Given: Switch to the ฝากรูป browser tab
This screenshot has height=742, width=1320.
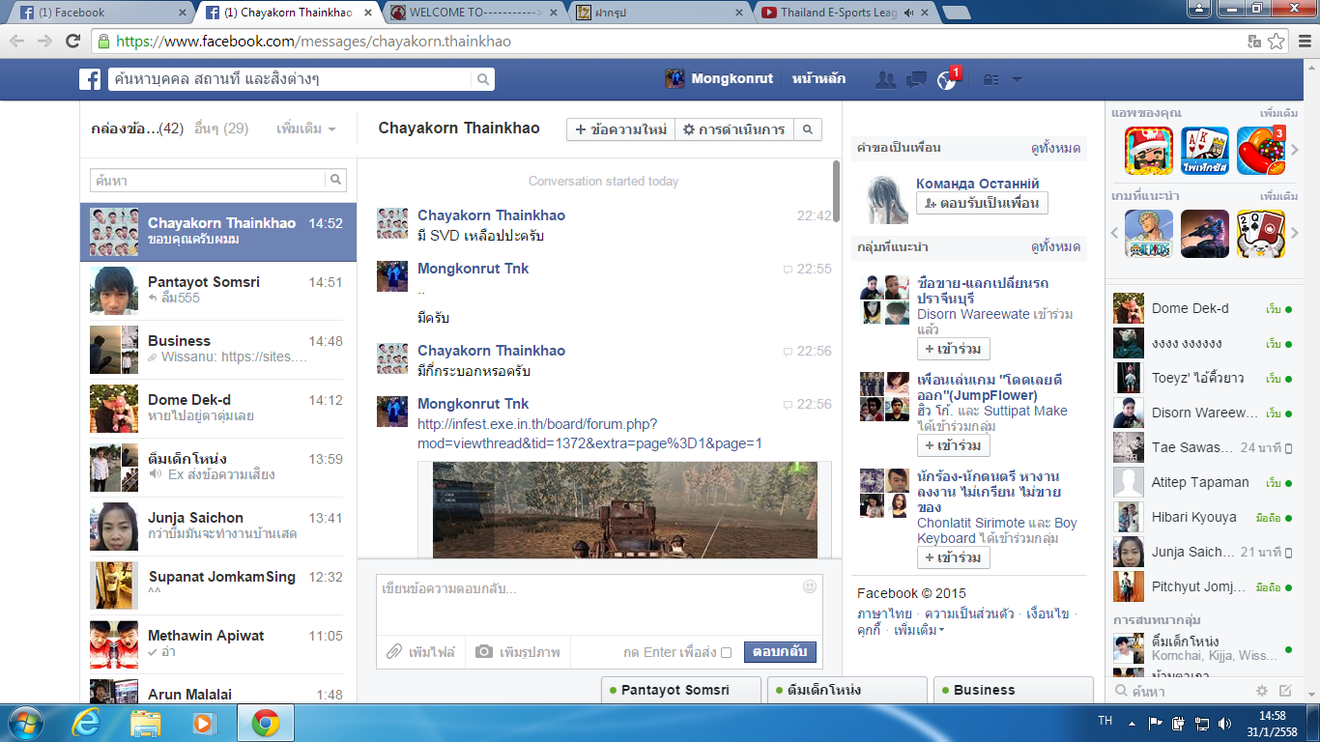Looking at the screenshot, I should pos(660,13).
